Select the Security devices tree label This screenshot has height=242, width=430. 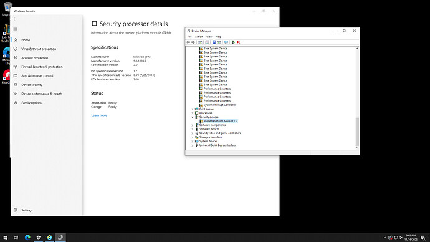(x=209, y=117)
